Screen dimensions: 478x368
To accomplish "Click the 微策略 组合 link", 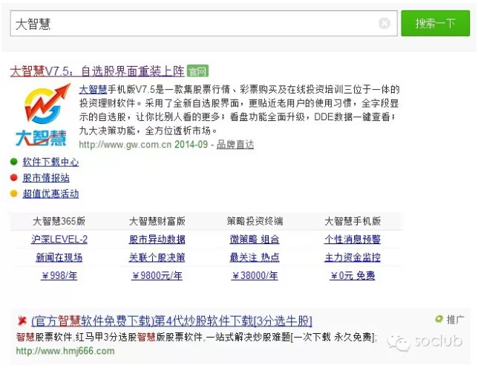I will [255, 239].
